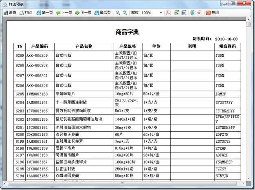Click the horizontal scrollbar right arrow

pos(243,183)
